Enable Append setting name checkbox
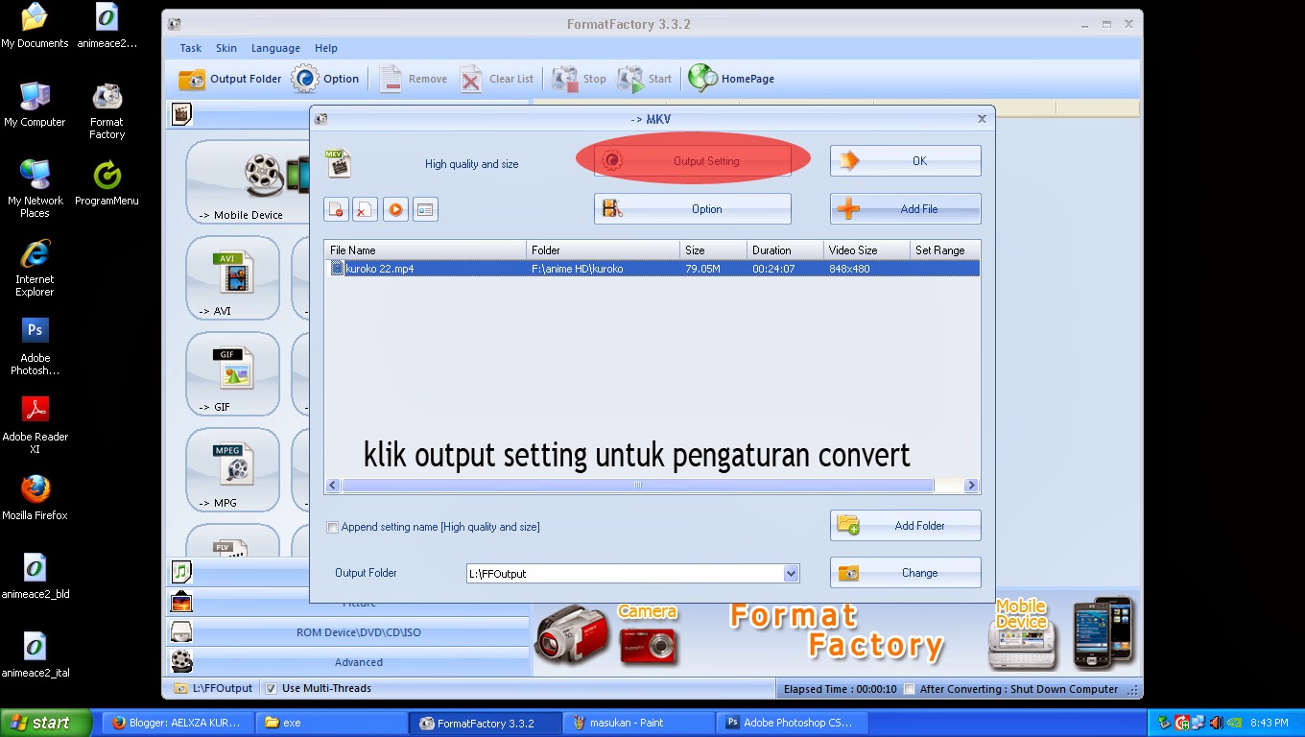The image size is (1305, 737). [333, 527]
